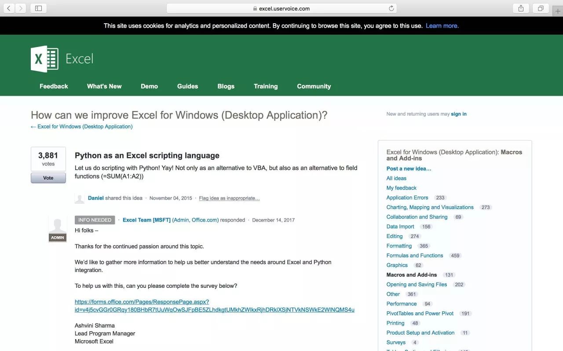Go forward with the Safari forward arrow
The width and height of the screenshot is (563, 351).
(21, 8)
